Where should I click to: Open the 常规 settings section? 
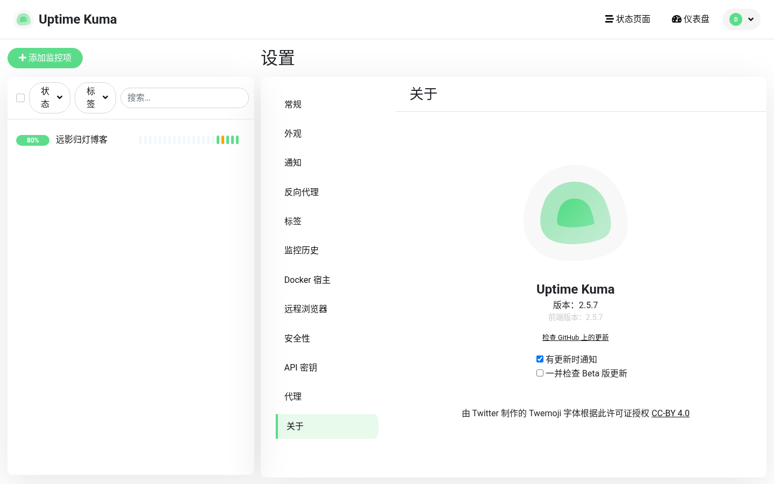pyautogui.click(x=327, y=104)
